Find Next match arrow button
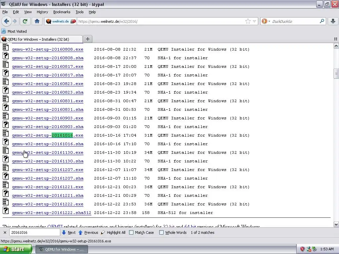The height and width of the screenshot is (254, 339). (69, 233)
